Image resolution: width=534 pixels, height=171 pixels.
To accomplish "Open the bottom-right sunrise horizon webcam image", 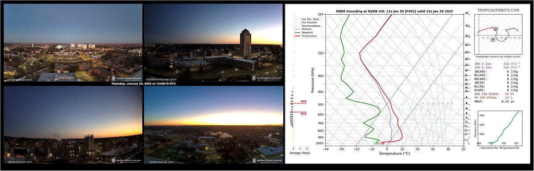I will [214, 125].
